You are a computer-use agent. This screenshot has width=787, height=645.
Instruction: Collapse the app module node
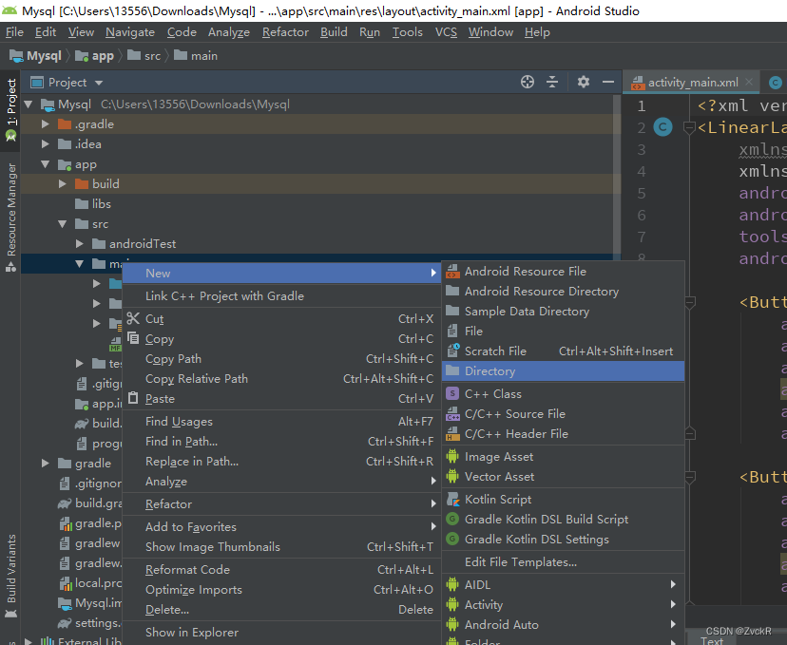coord(46,164)
